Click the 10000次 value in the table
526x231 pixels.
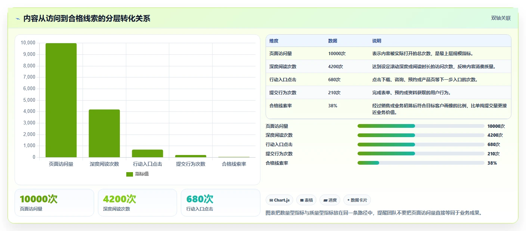(337, 53)
